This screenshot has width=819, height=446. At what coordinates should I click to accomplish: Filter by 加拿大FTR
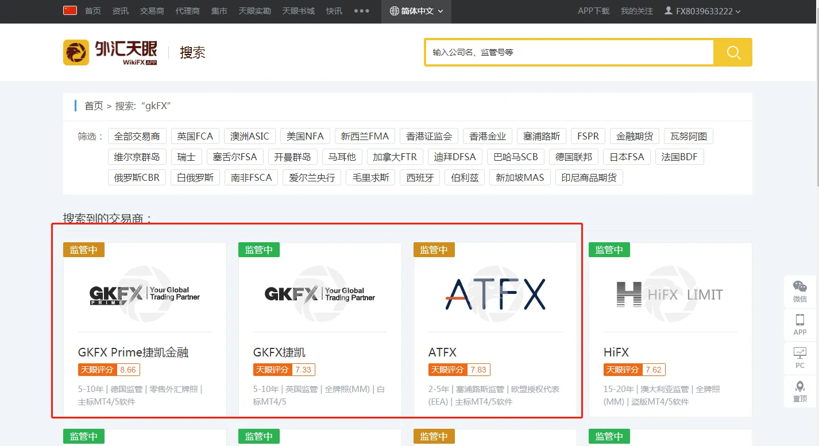coord(395,157)
